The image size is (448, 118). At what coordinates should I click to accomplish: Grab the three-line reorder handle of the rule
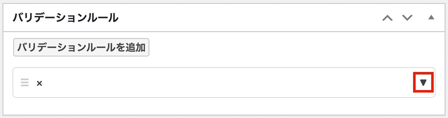tap(25, 83)
